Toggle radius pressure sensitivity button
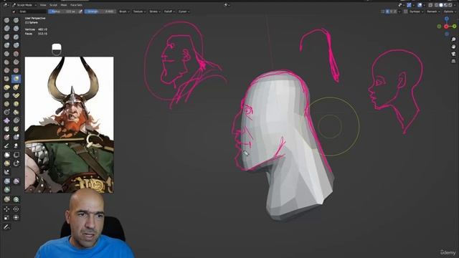The image size is (459, 258). click(80, 11)
